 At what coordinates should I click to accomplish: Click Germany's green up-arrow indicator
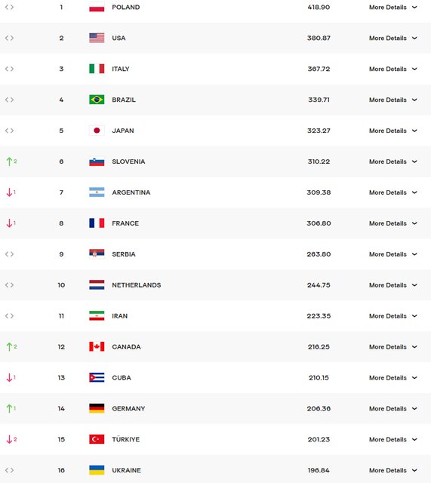coord(11,408)
